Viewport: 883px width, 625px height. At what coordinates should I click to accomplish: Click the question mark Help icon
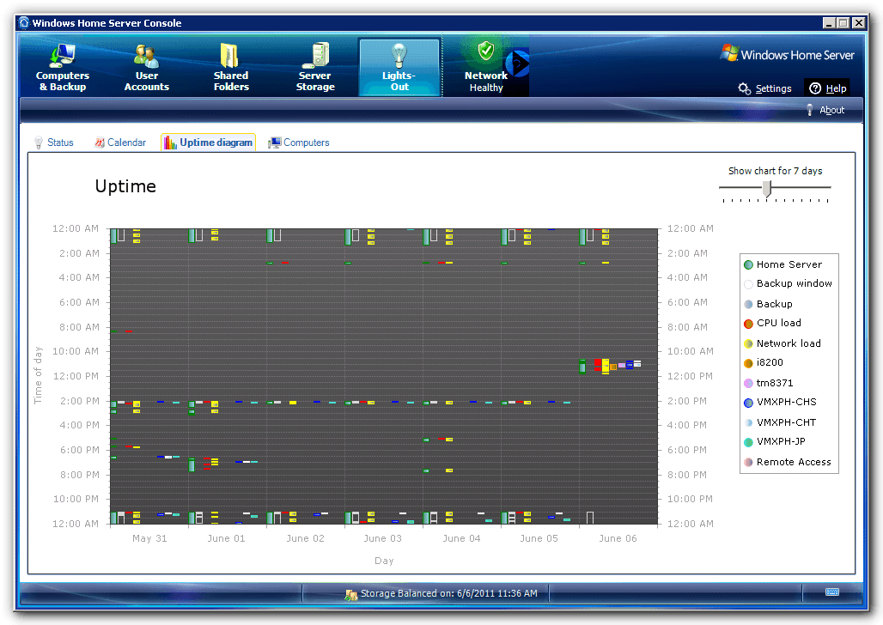click(x=815, y=88)
